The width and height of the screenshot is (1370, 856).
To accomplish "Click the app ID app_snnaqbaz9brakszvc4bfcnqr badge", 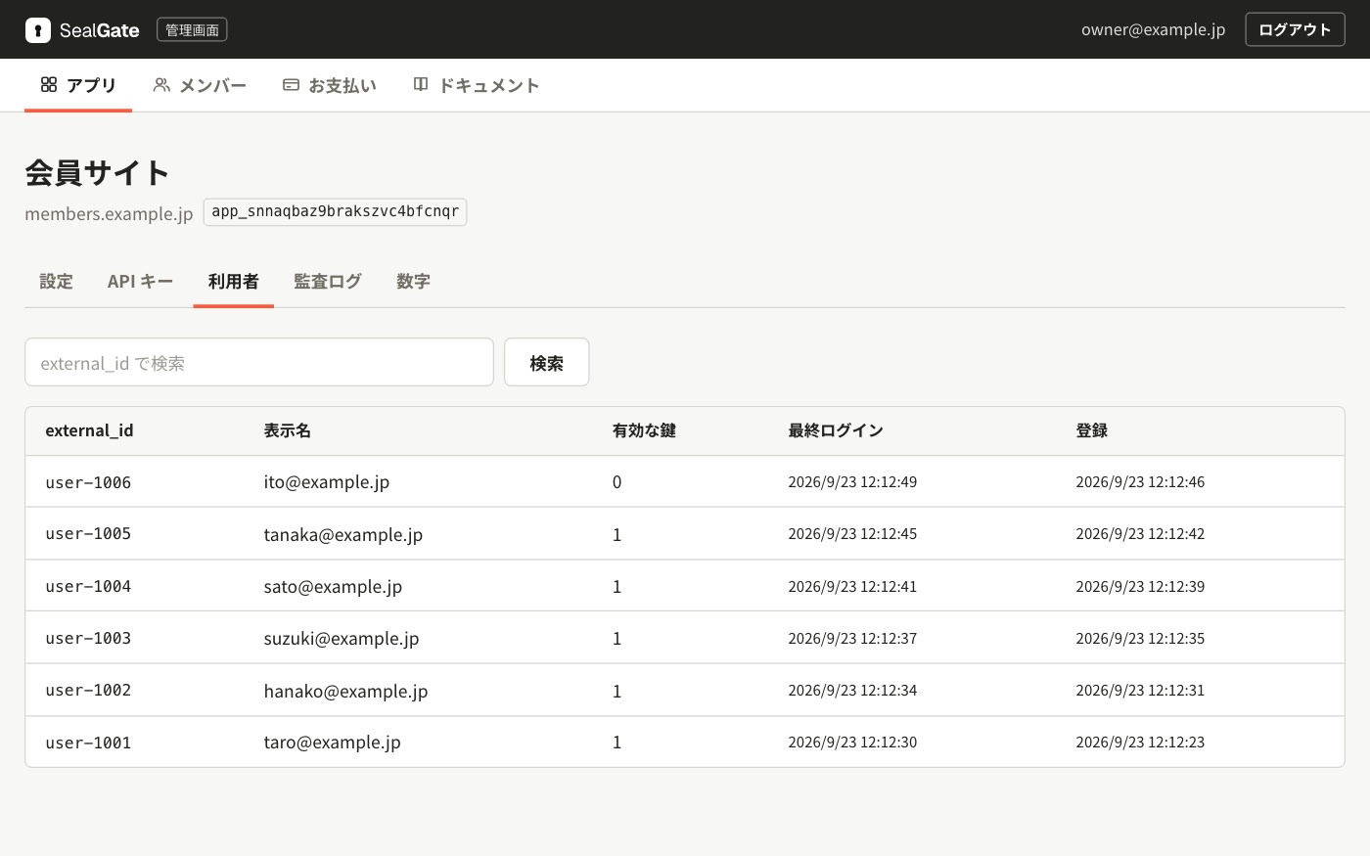I will [335, 212].
